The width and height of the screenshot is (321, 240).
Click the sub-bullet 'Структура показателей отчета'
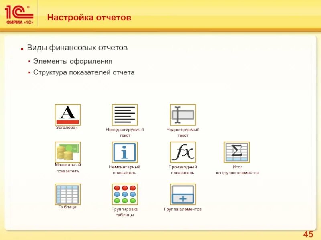[x=84, y=72]
